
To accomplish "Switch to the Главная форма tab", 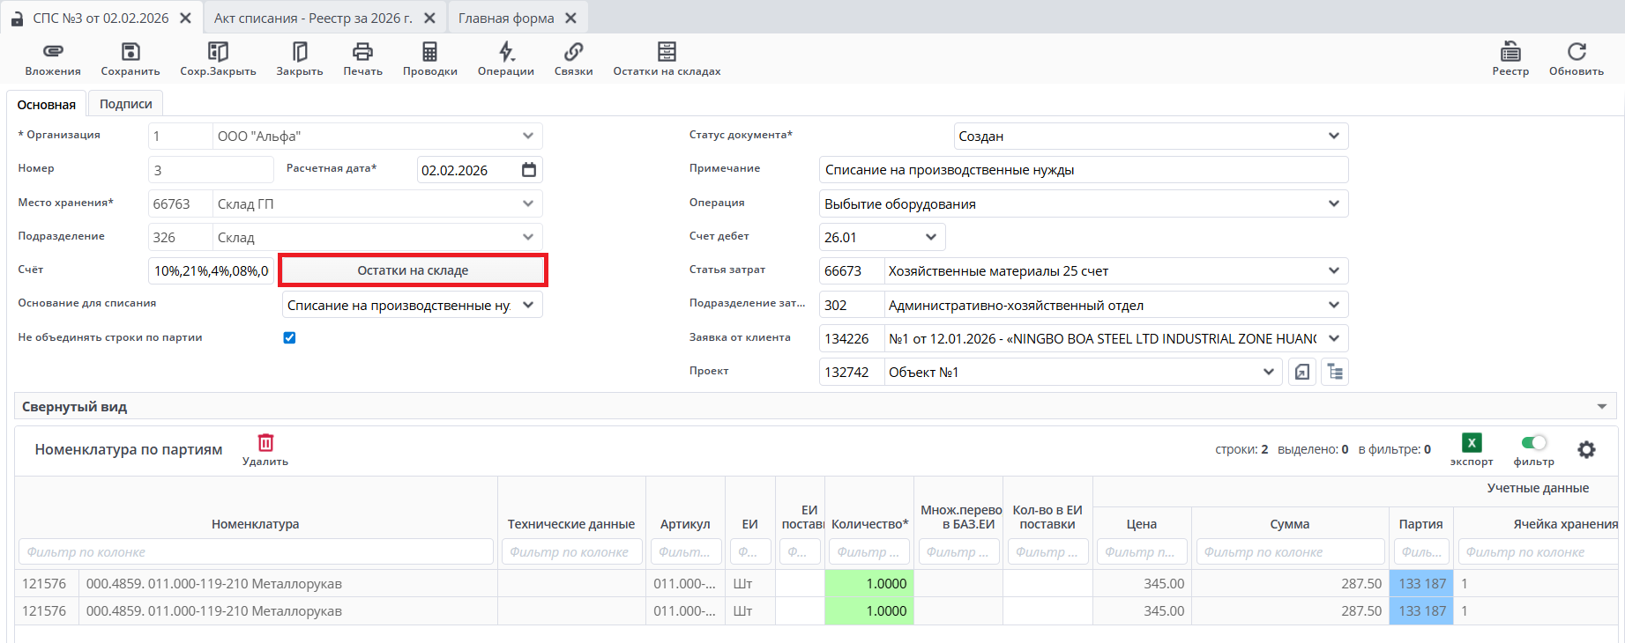I will point(506,18).
